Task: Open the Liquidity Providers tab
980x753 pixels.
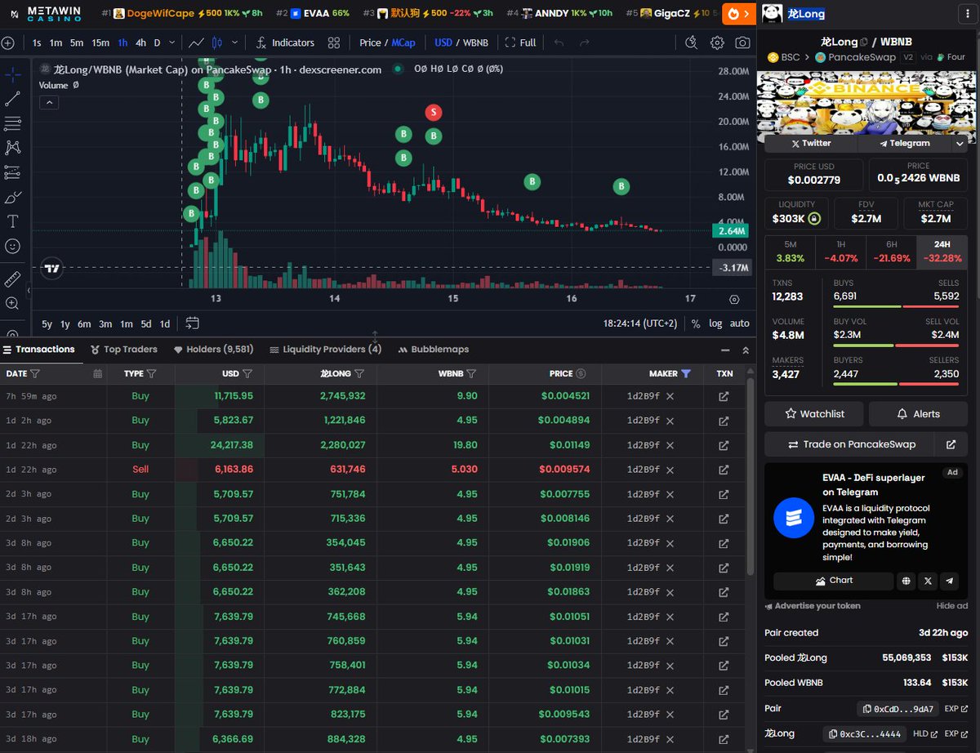Action: coord(325,350)
